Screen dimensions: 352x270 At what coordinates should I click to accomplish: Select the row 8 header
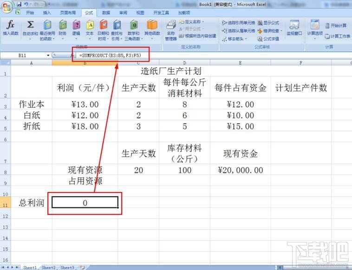pyautogui.click(x=5, y=169)
